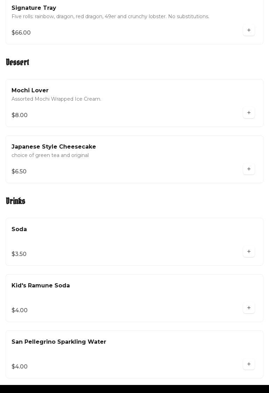Open the Signature Tray item title

tap(34, 8)
